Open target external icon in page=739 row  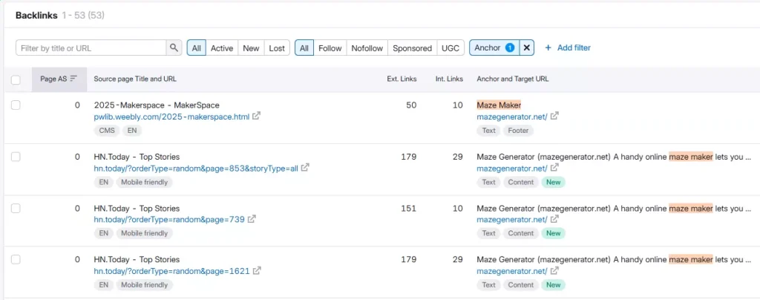point(554,219)
